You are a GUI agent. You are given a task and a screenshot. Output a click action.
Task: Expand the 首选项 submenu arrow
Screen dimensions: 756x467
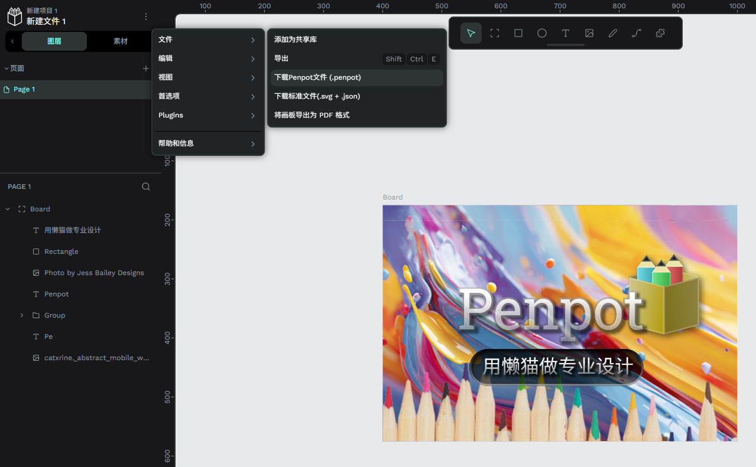253,97
